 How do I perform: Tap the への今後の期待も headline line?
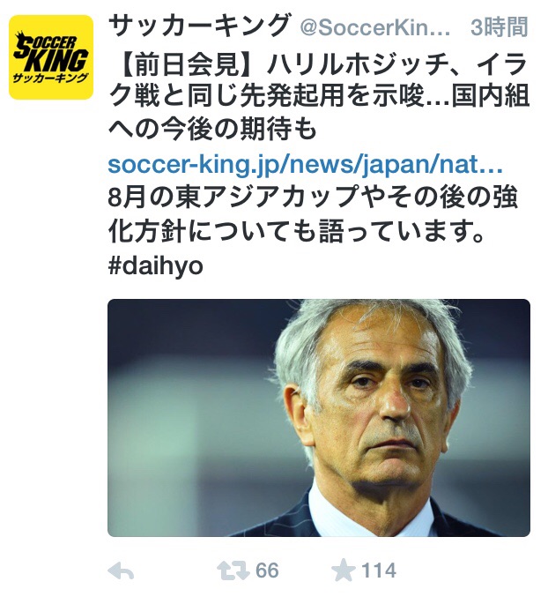[x=212, y=130]
